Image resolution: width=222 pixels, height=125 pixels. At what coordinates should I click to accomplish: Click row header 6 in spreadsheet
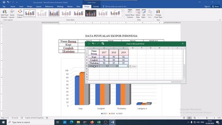(87, 69)
